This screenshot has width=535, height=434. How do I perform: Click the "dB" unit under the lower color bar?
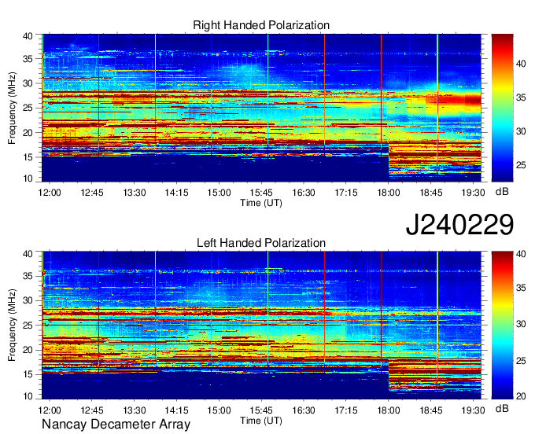click(502, 408)
